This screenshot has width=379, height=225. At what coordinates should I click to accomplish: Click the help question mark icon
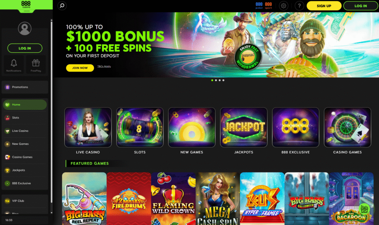point(299,6)
